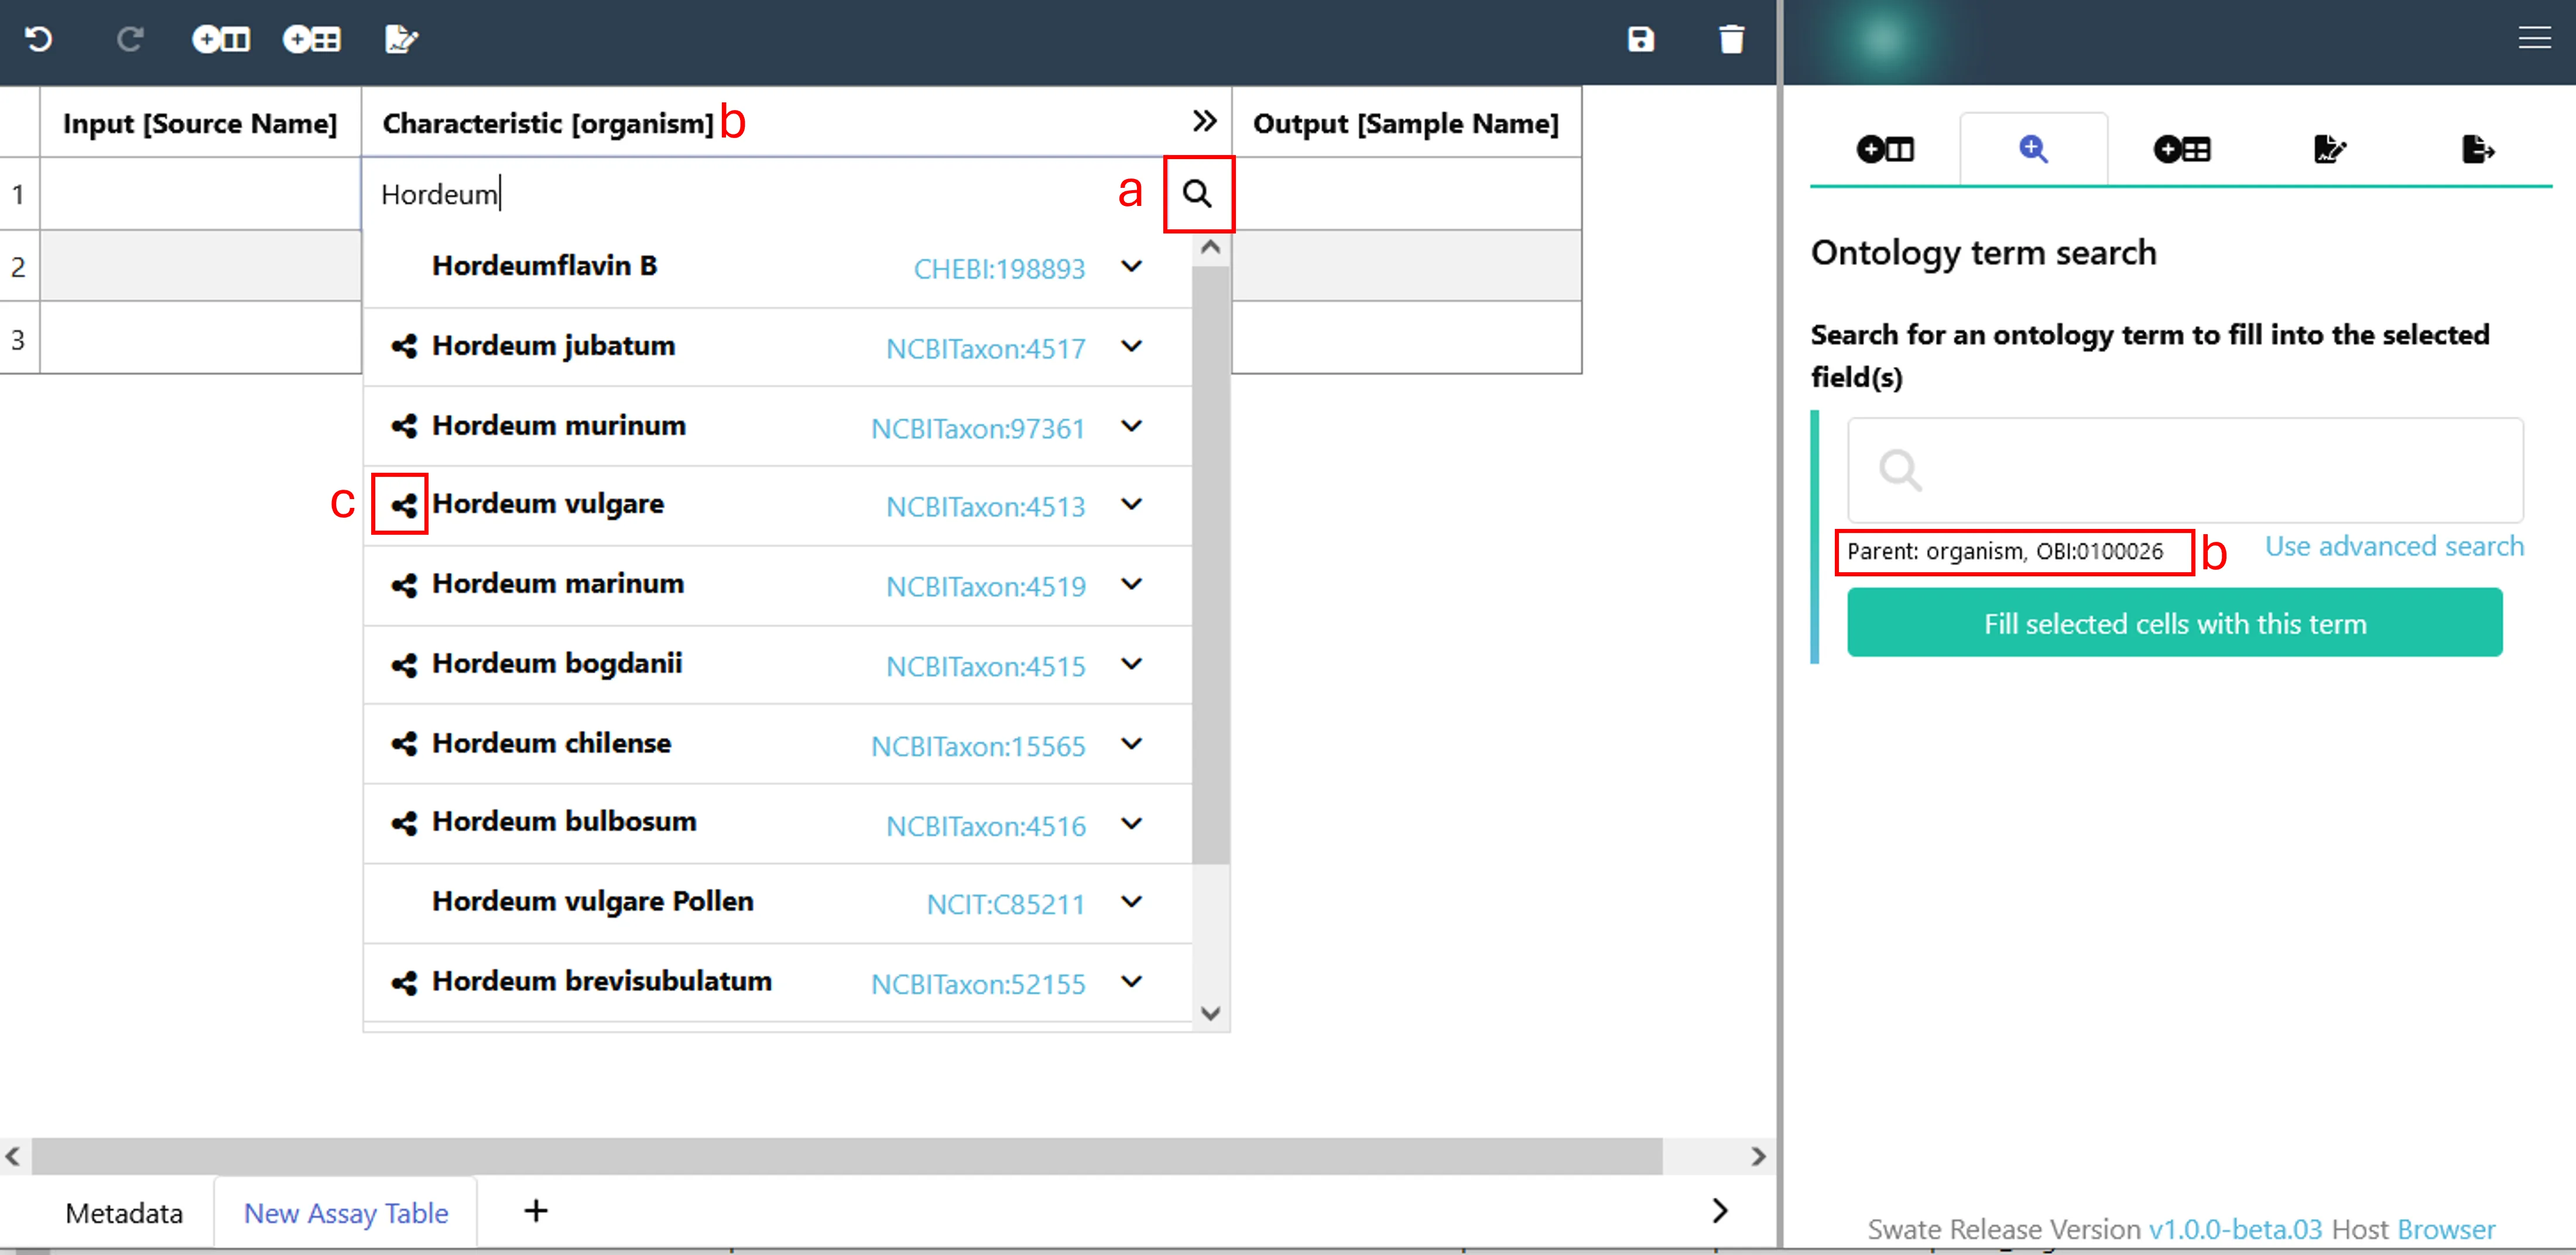
Task: Open the file picker tab in sidebar
Action: pos(2330,150)
